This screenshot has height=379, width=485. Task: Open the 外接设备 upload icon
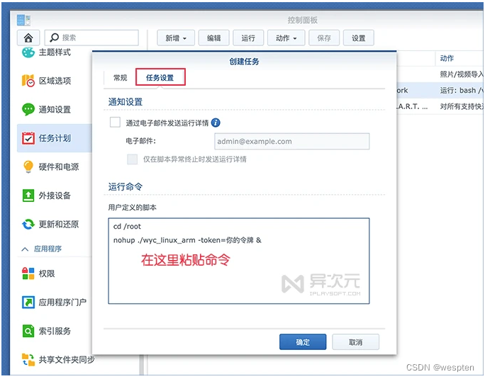[28, 196]
